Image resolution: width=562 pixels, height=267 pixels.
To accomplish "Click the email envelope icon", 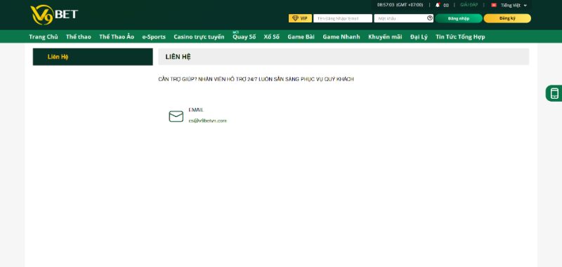I will [176, 116].
